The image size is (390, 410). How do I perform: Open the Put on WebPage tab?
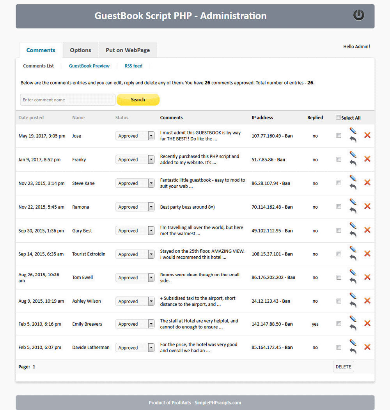pyautogui.click(x=128, y=50)
